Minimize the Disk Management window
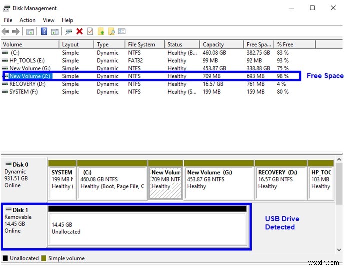The image size is (345, 268). click(292, 8)
